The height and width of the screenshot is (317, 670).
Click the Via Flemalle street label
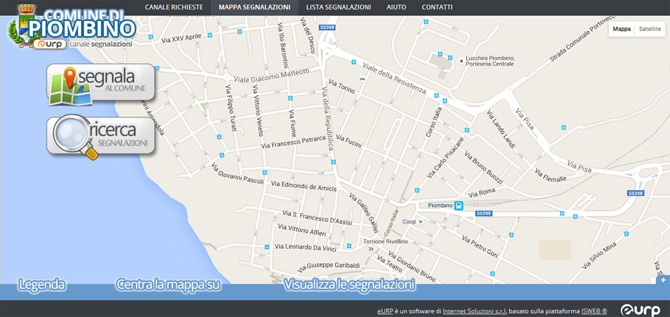pyautogui.click(x=550, y=175)
